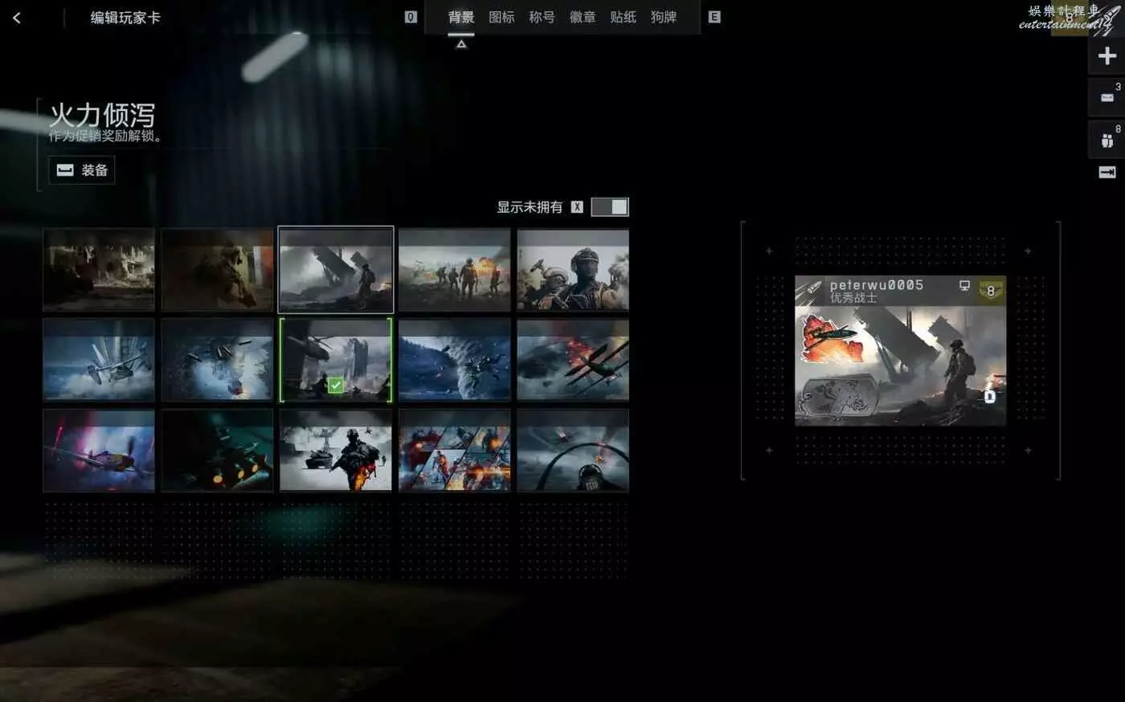This screenshot has height=702, width=1125.
Task: Select the 贴纸 tab
Action: (x=623, y=17)
